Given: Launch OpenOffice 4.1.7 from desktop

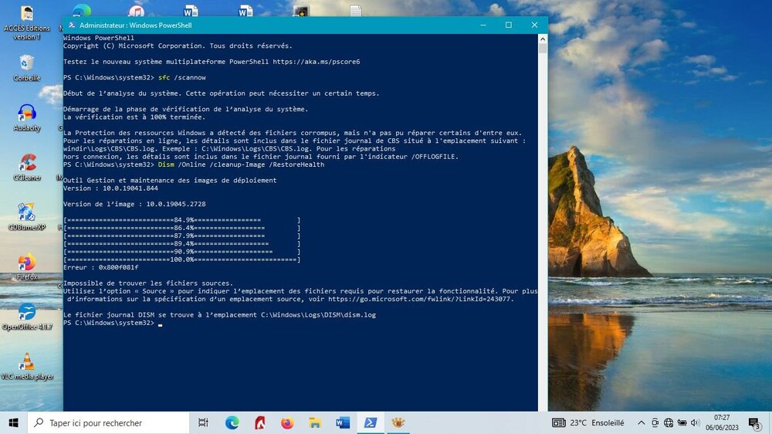Looking at the screenshot, I should (26, 313).
